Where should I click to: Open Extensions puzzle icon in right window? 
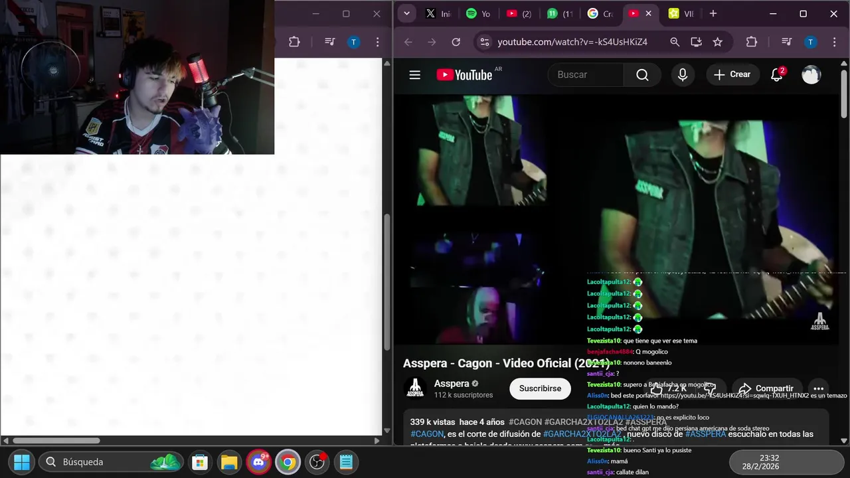pyautogui.click(x=752, y=42)
